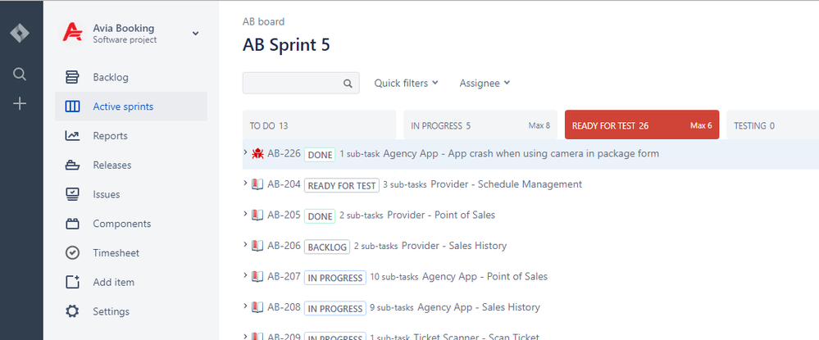Go to Backlog in the sidebar
Screen dimensions: 819x340
[x=131, y=77]
